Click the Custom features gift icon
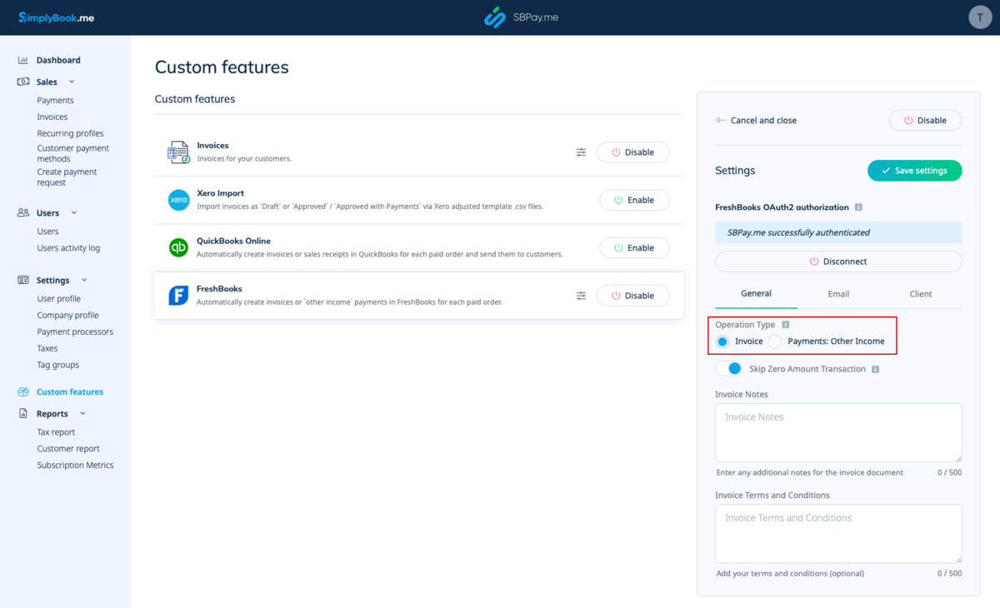Image resolution: width=1000 pixels, height=608 pixels. [x=23, y=392]
